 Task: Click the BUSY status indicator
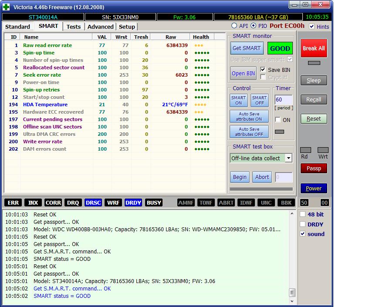tap(154, 202)
